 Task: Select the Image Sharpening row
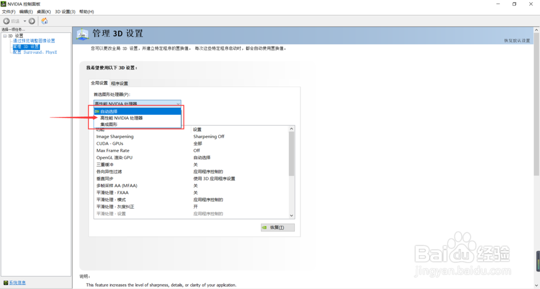(x=192, y=136)
